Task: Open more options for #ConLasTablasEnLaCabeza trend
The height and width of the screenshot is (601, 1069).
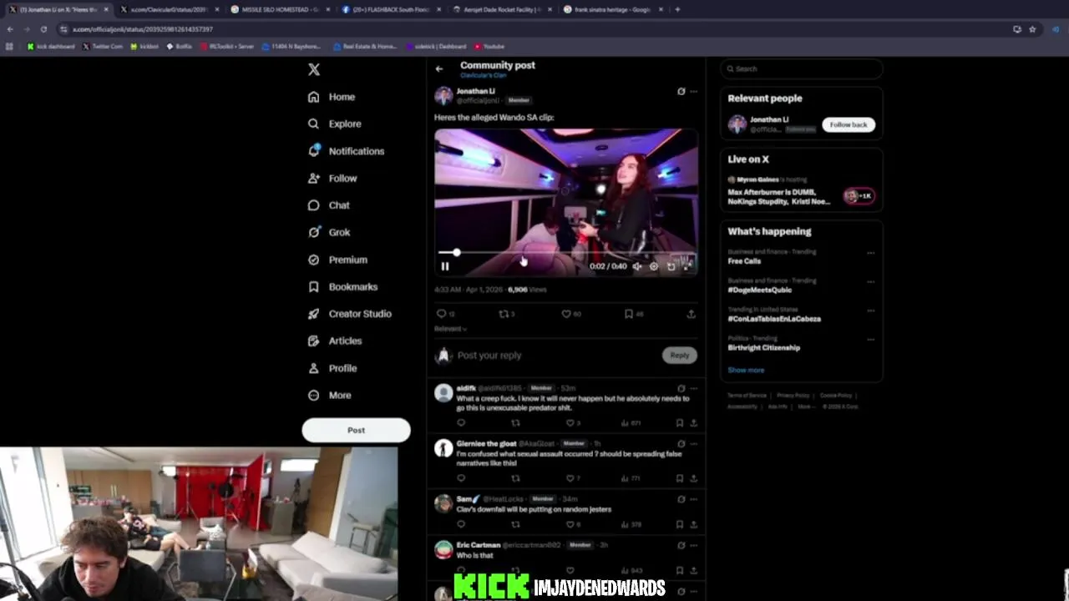Action: pos(870,311)
